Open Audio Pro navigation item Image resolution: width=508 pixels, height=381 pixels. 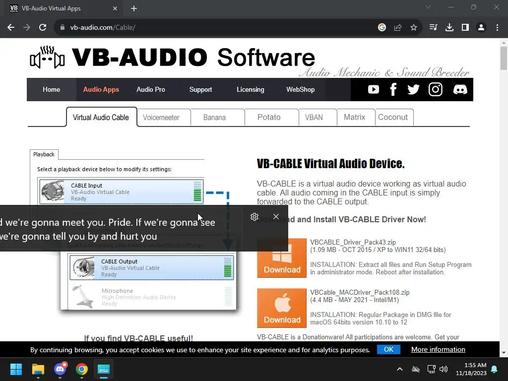151,89
